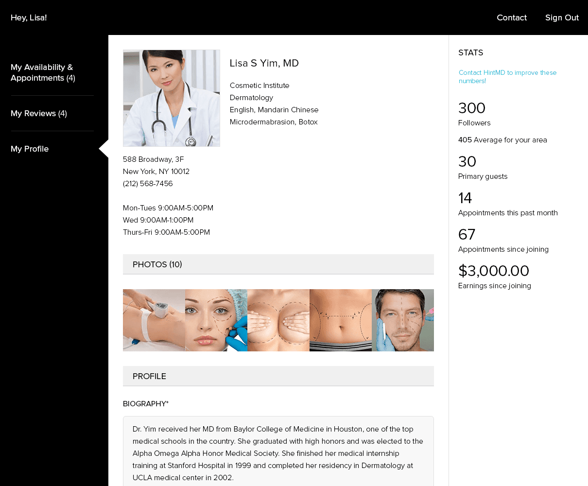
Task: Click the "Contact HintMD to improve these numbers!" link
Action: click(507, 76)
